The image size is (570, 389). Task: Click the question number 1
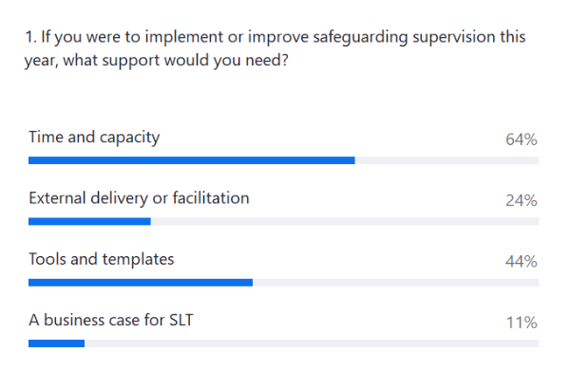29,37
